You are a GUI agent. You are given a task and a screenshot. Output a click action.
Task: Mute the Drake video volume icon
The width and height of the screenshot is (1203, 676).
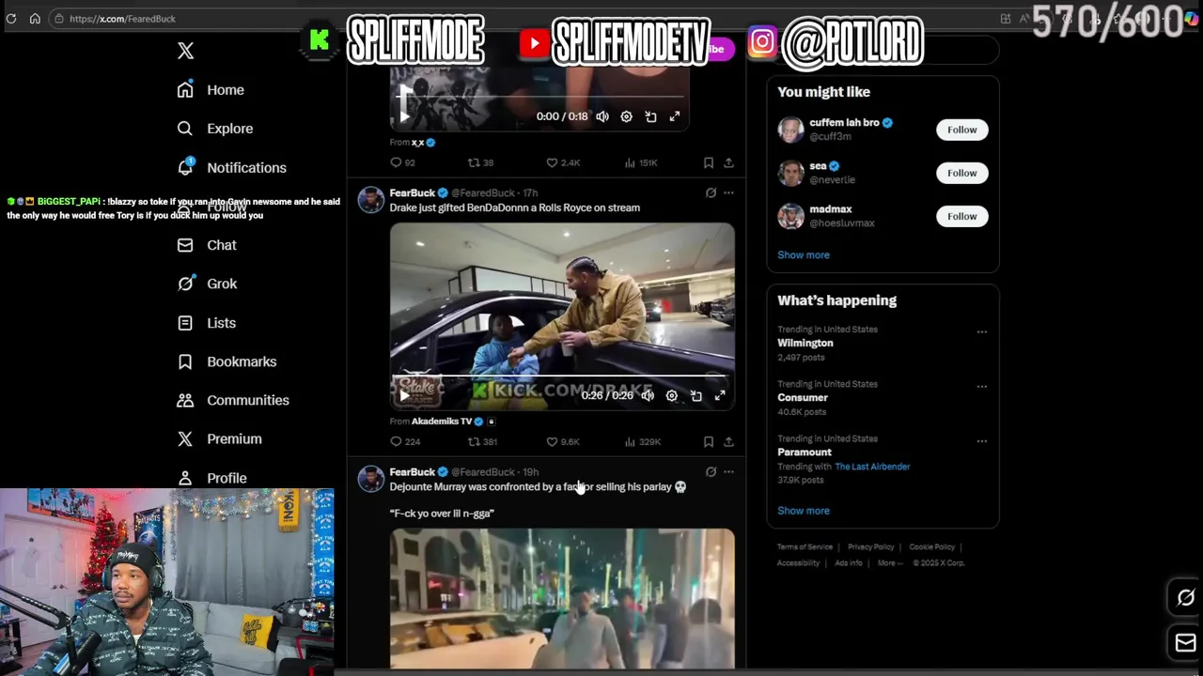(648, 395)
